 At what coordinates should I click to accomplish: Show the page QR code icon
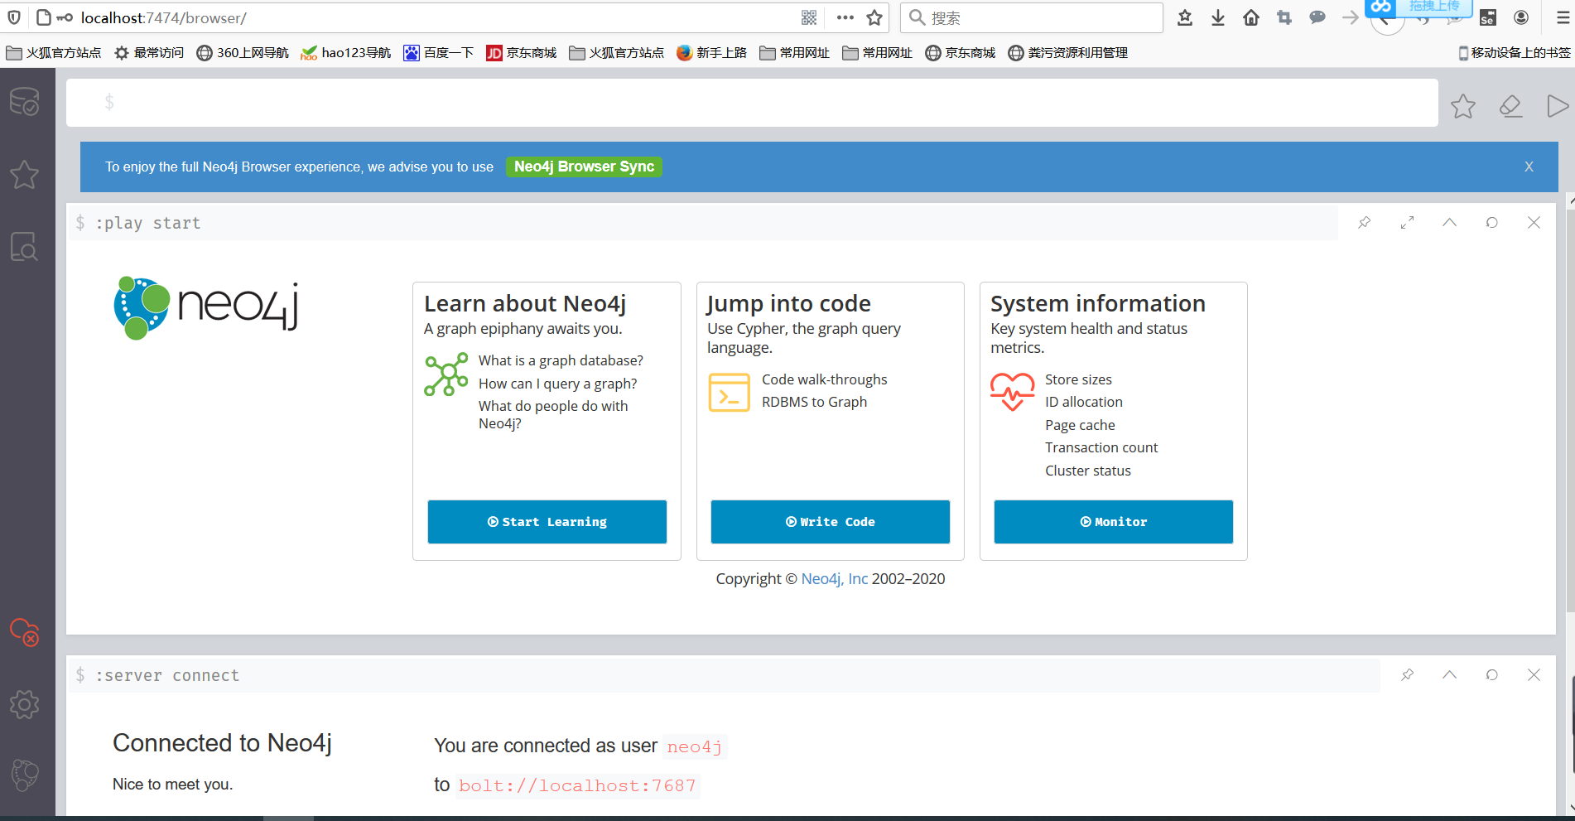(809, 17)
